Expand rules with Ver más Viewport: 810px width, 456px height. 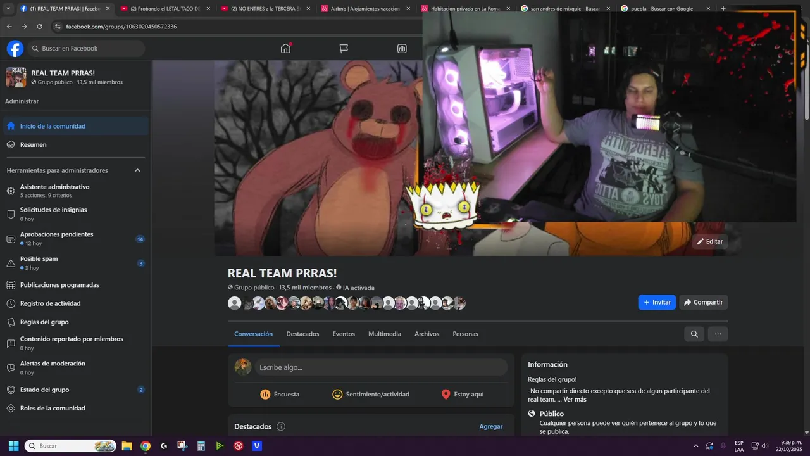[x=575, y=400]
